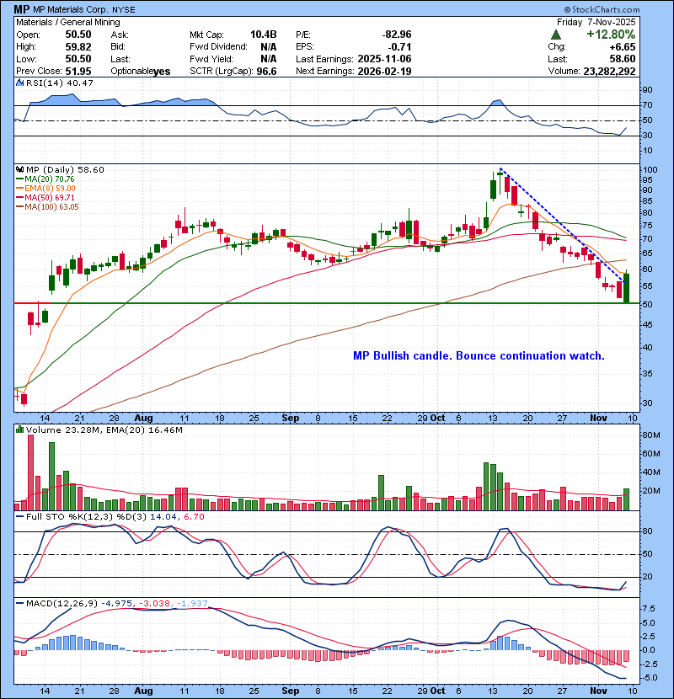Viewport: 674px width, 699px height.
Task: Click the Fwd Dividend N/A value
Action: (x=268, y=47)
